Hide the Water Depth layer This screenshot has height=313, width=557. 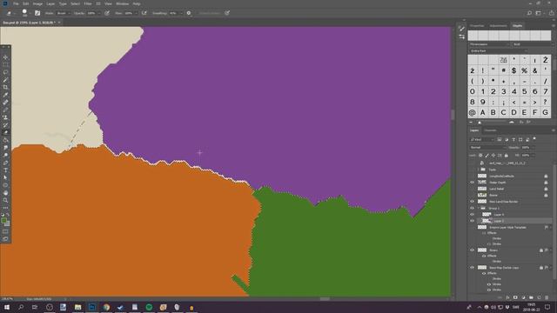click(472, 183)
